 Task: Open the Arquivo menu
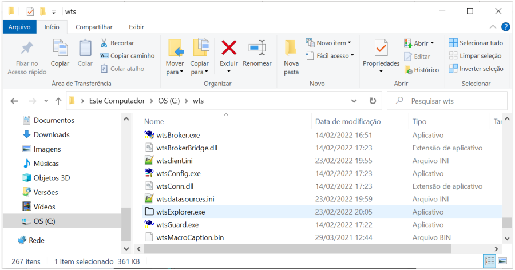19,27
